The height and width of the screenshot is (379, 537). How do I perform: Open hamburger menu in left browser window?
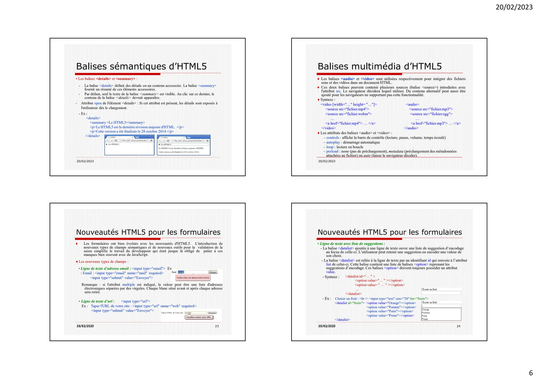pyautogui.click(x=151, y=141)
